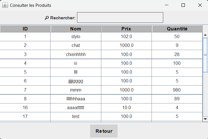Sort by the Nom column header
The image size is (208, 139).
(x=76, y=29)
